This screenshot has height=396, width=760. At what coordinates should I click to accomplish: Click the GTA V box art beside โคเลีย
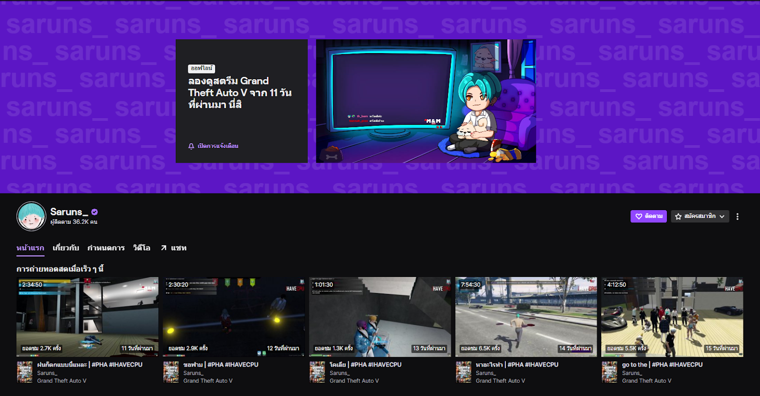[317, 372]
